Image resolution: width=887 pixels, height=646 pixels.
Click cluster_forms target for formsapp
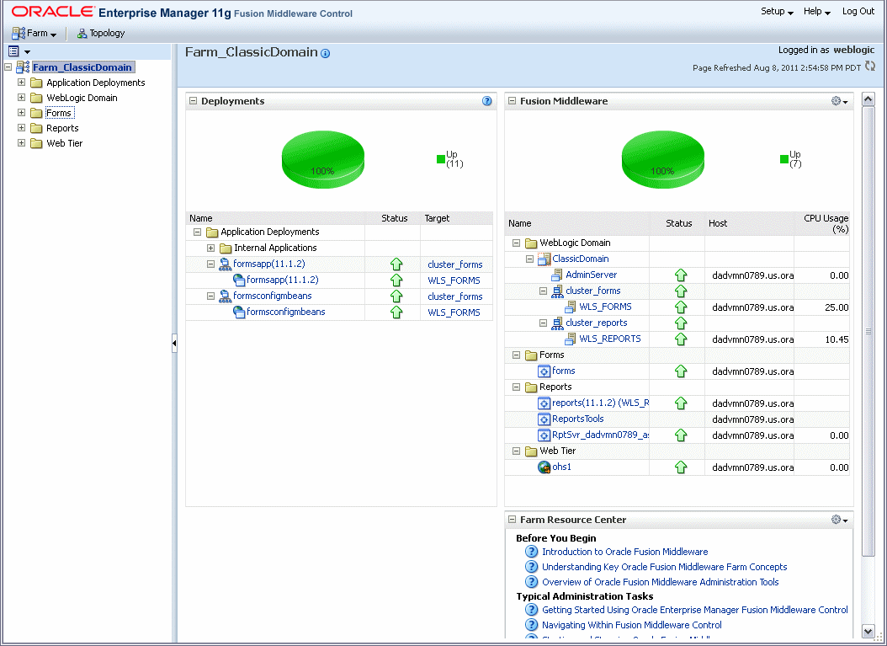point(454,264)
